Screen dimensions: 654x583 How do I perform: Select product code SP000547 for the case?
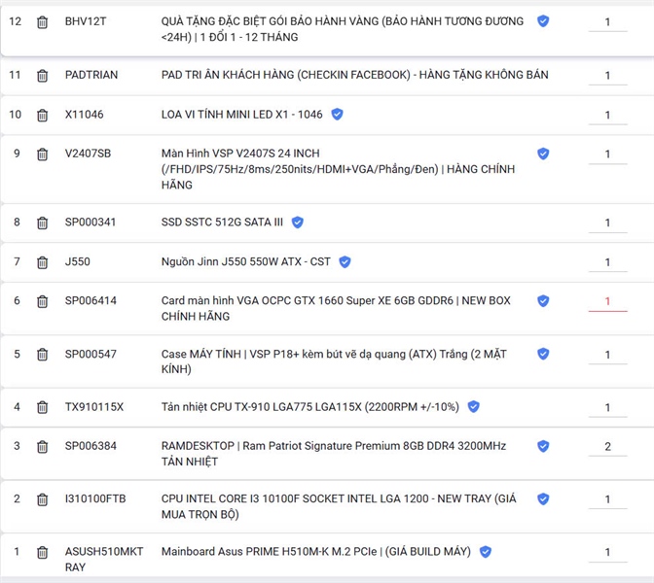click(x=91, y=355)
